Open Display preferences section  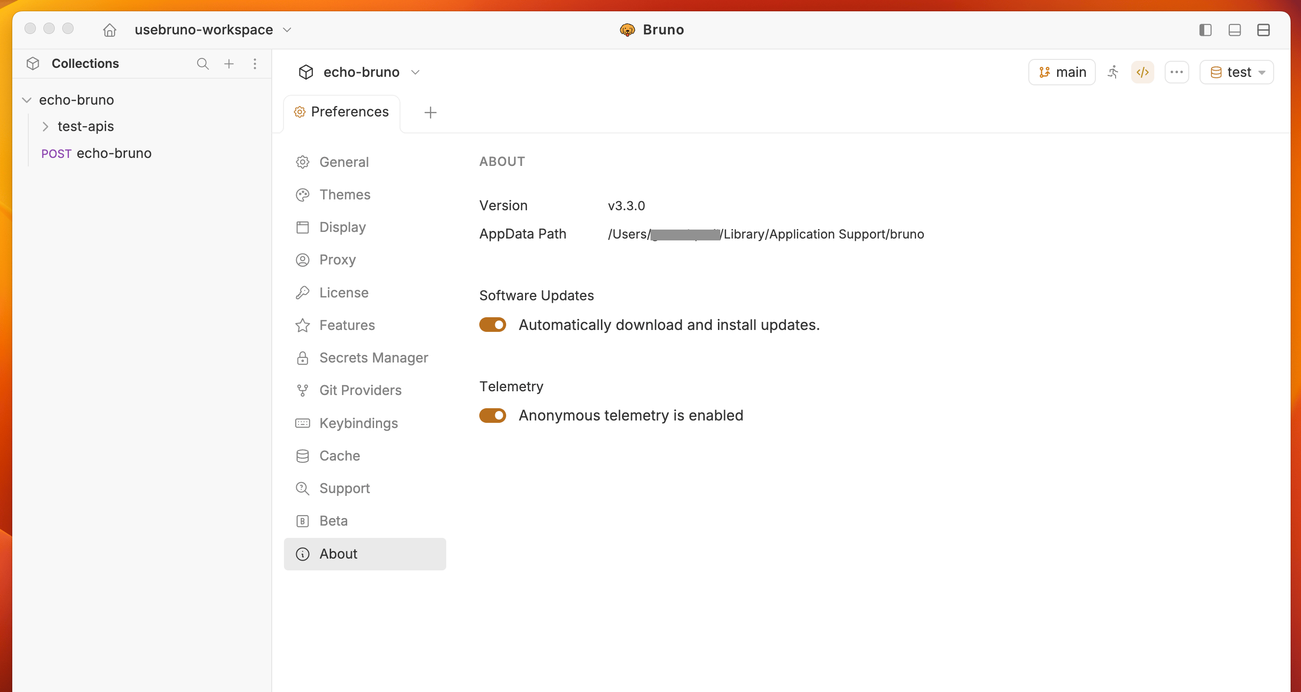(x=365, y=227)
